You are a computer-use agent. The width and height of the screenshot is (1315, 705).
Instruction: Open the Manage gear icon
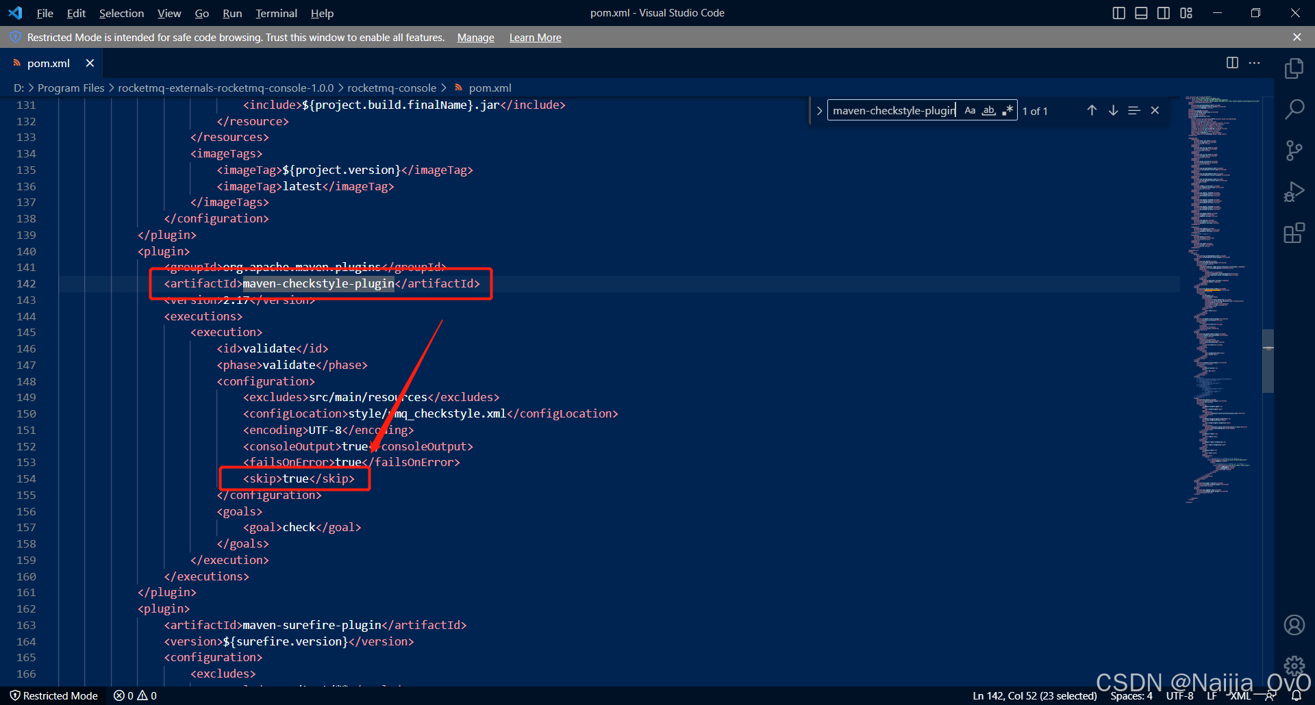[x=1294, y=665]
